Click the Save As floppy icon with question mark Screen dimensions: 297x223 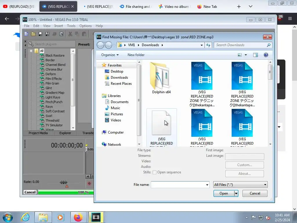pos(47,34)
